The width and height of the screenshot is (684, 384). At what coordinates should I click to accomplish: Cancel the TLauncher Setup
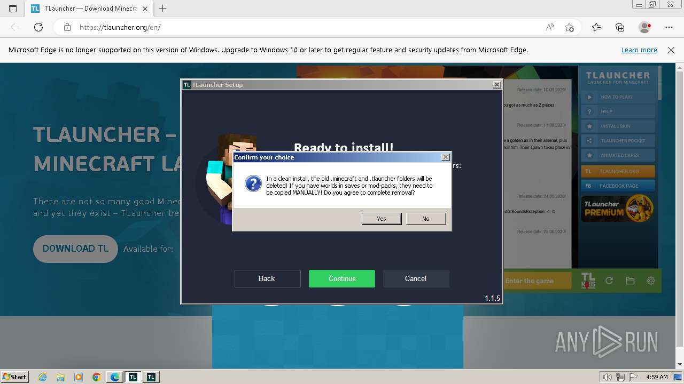[416, 278]
